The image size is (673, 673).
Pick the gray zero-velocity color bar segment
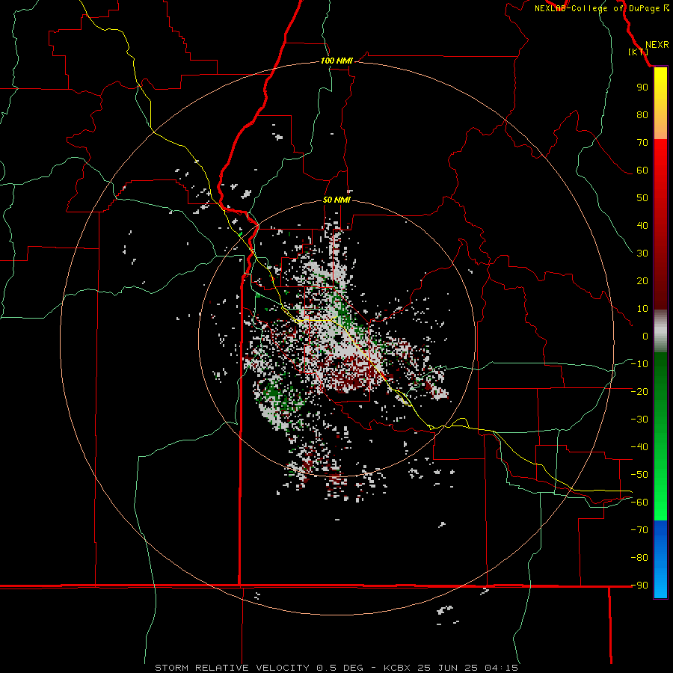click(x=660, y=331)
